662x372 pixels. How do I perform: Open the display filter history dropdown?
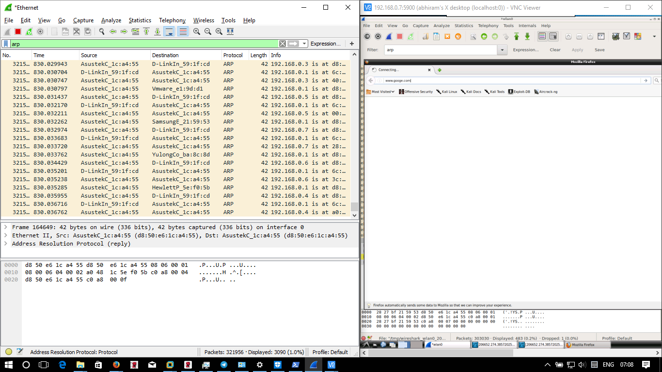(x=304, y=44)
